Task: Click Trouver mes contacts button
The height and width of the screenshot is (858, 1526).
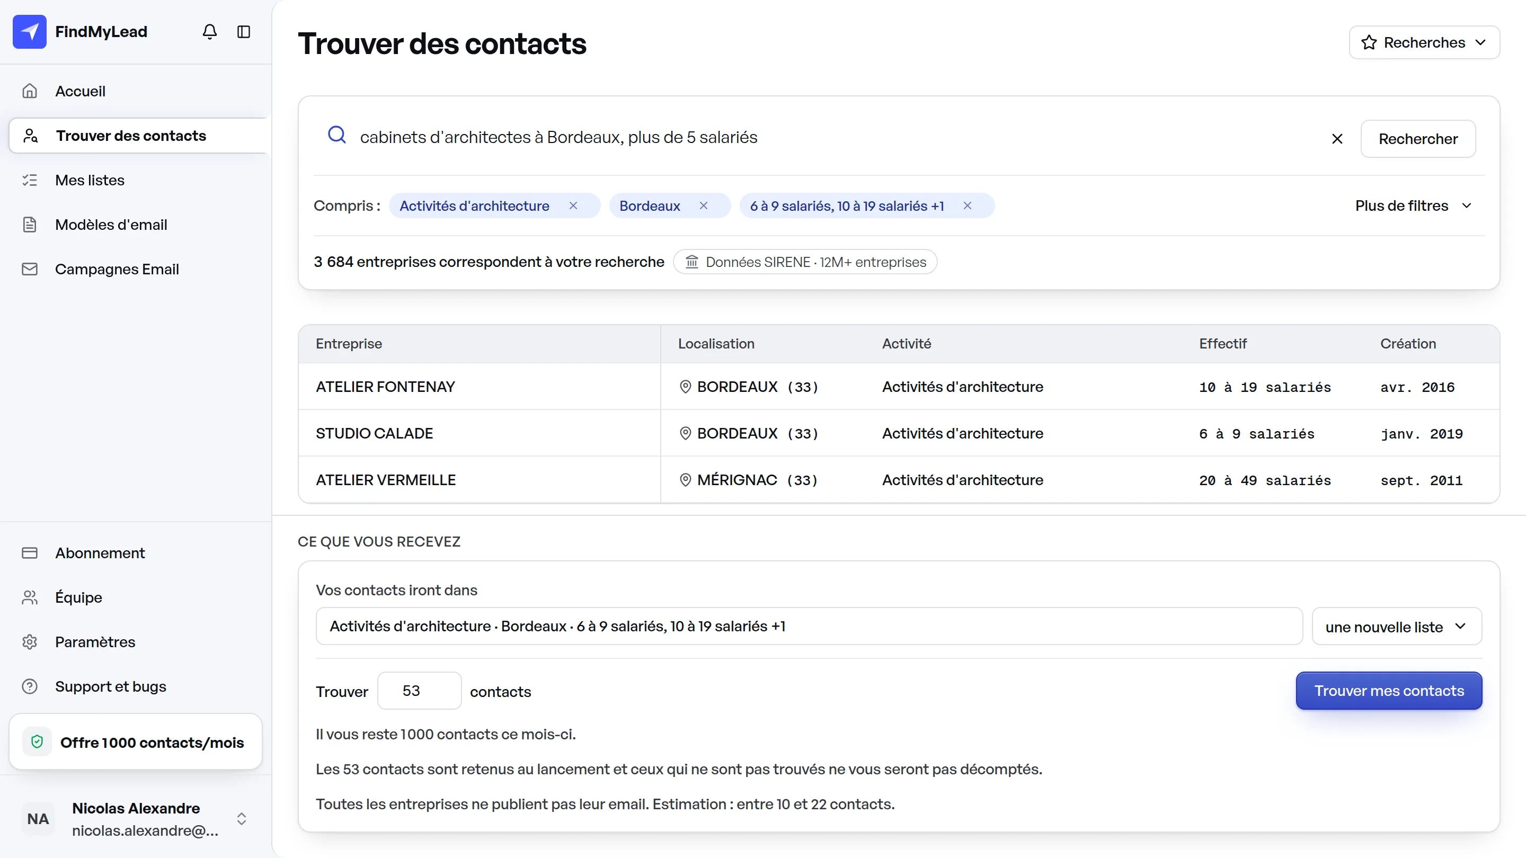Action: 1389,691
